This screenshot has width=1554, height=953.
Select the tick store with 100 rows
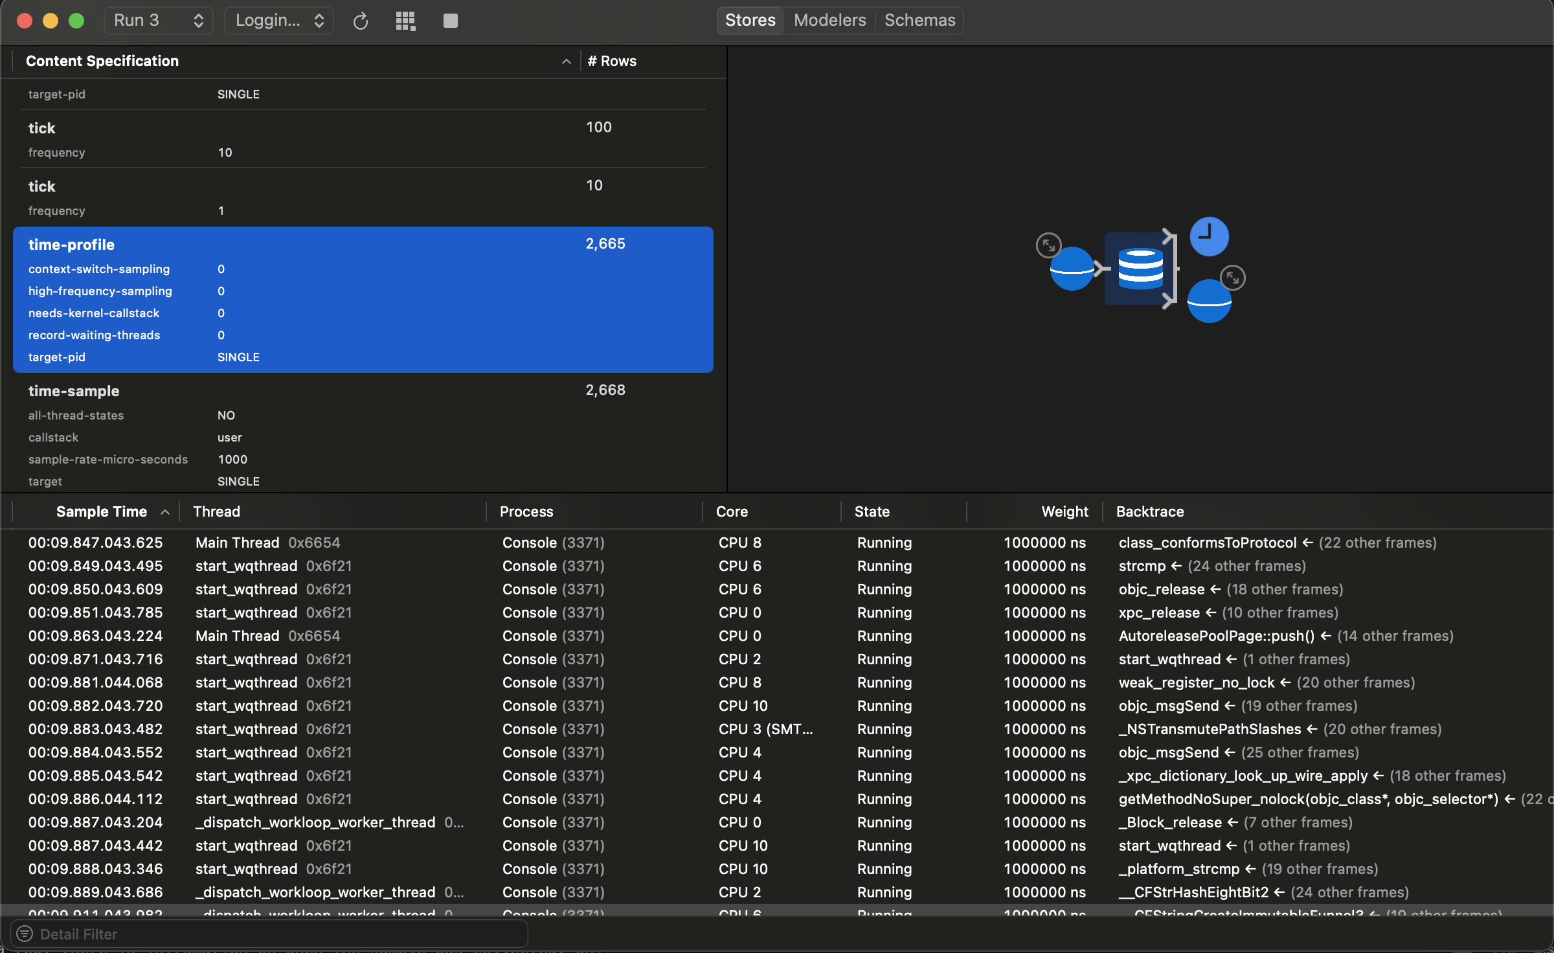(x=363, y=139)
